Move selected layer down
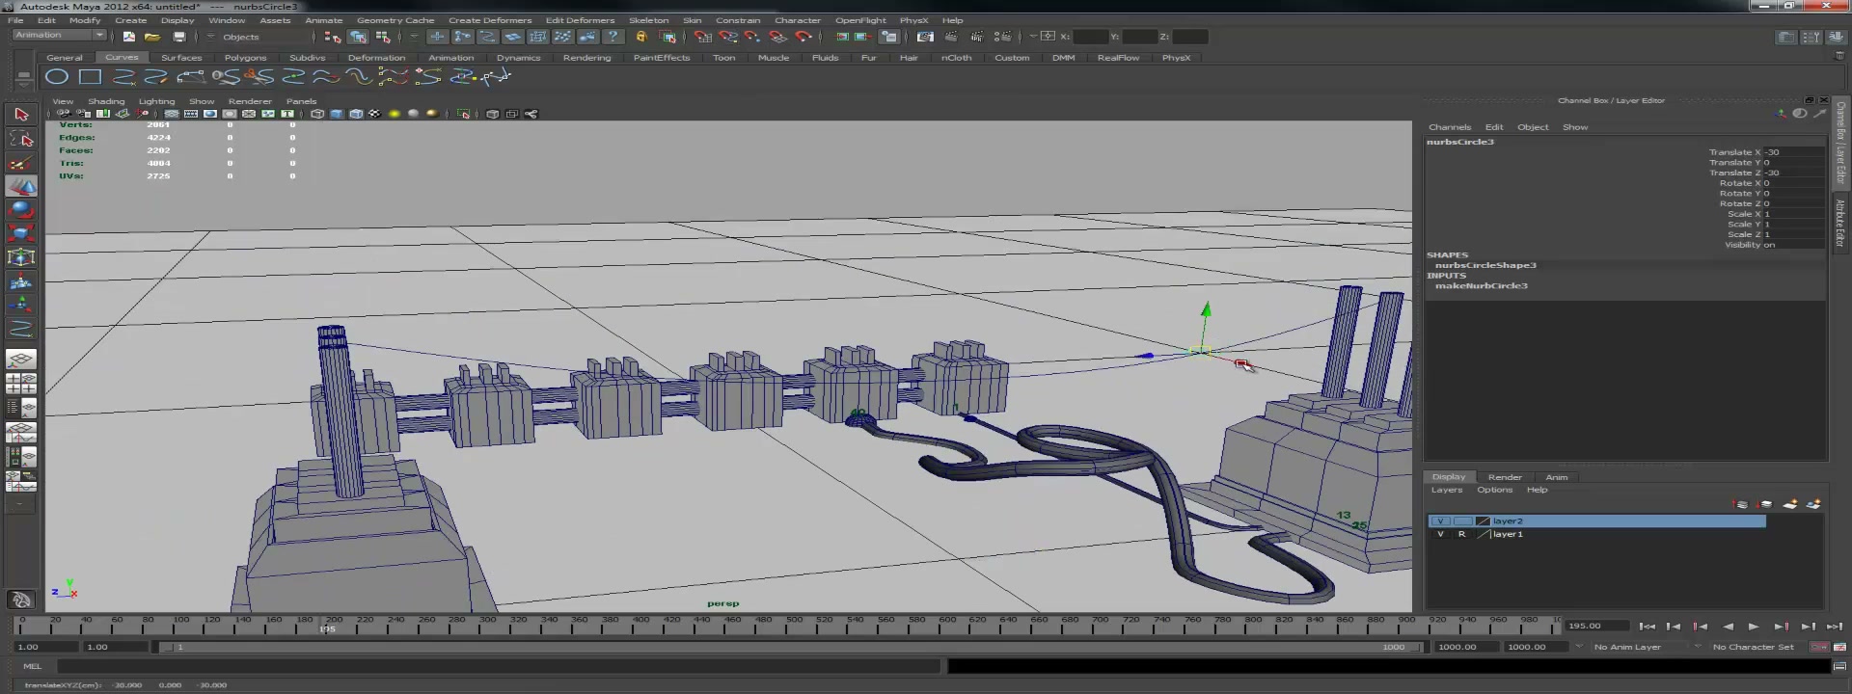 pos(1765,504)
